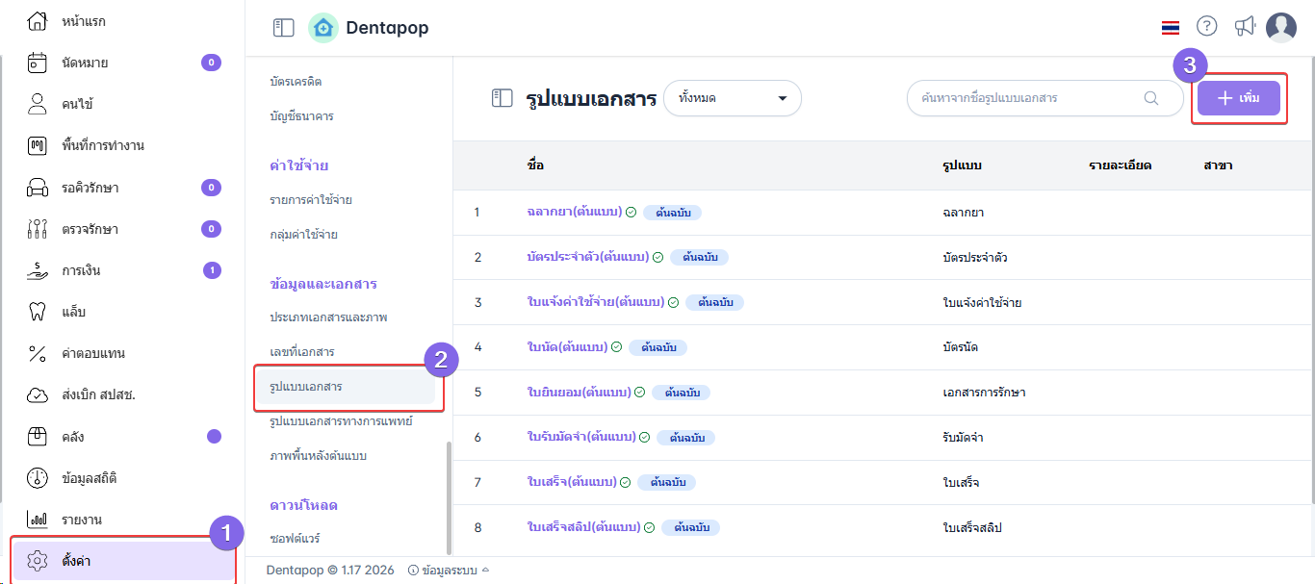The height and width of the screenshot is (584, 1315).
Task: Open เลขที่เอกสาร settings menu item
Action: [302, 352]
